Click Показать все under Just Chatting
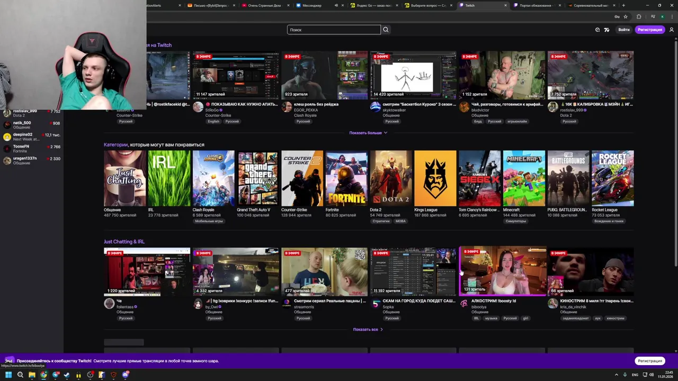This screenshot has height=381, width=678. click(368, 329)
